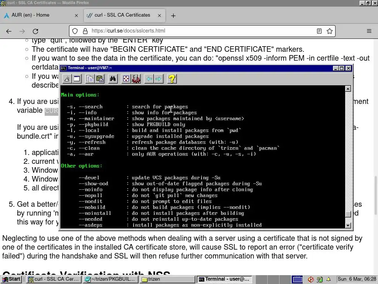Click the '--noinstall' option text
This screenshot has width=378, height=284.
[95, 213]
